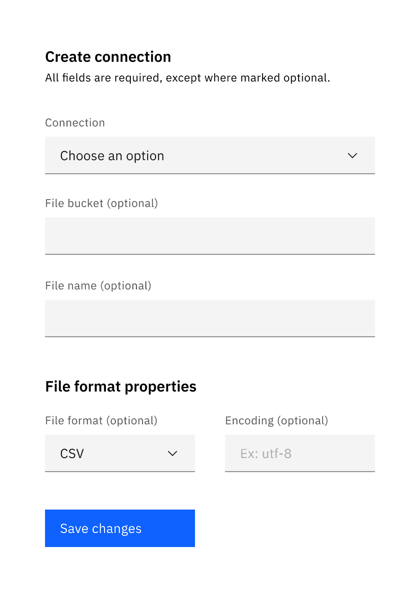Click the Choose an option placeholder text
This screenshot has height=592, width=420.
point(112,155)
